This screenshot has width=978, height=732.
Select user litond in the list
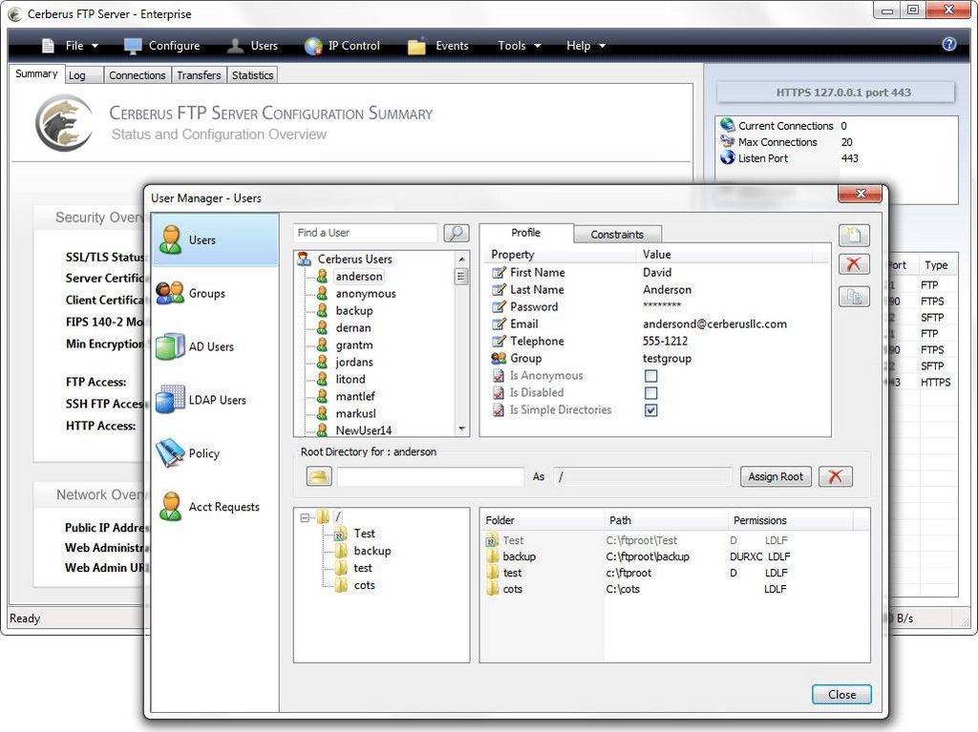(x=351, y=379)
